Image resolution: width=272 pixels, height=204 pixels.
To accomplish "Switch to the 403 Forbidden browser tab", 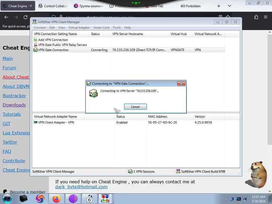I will (190, 6).
